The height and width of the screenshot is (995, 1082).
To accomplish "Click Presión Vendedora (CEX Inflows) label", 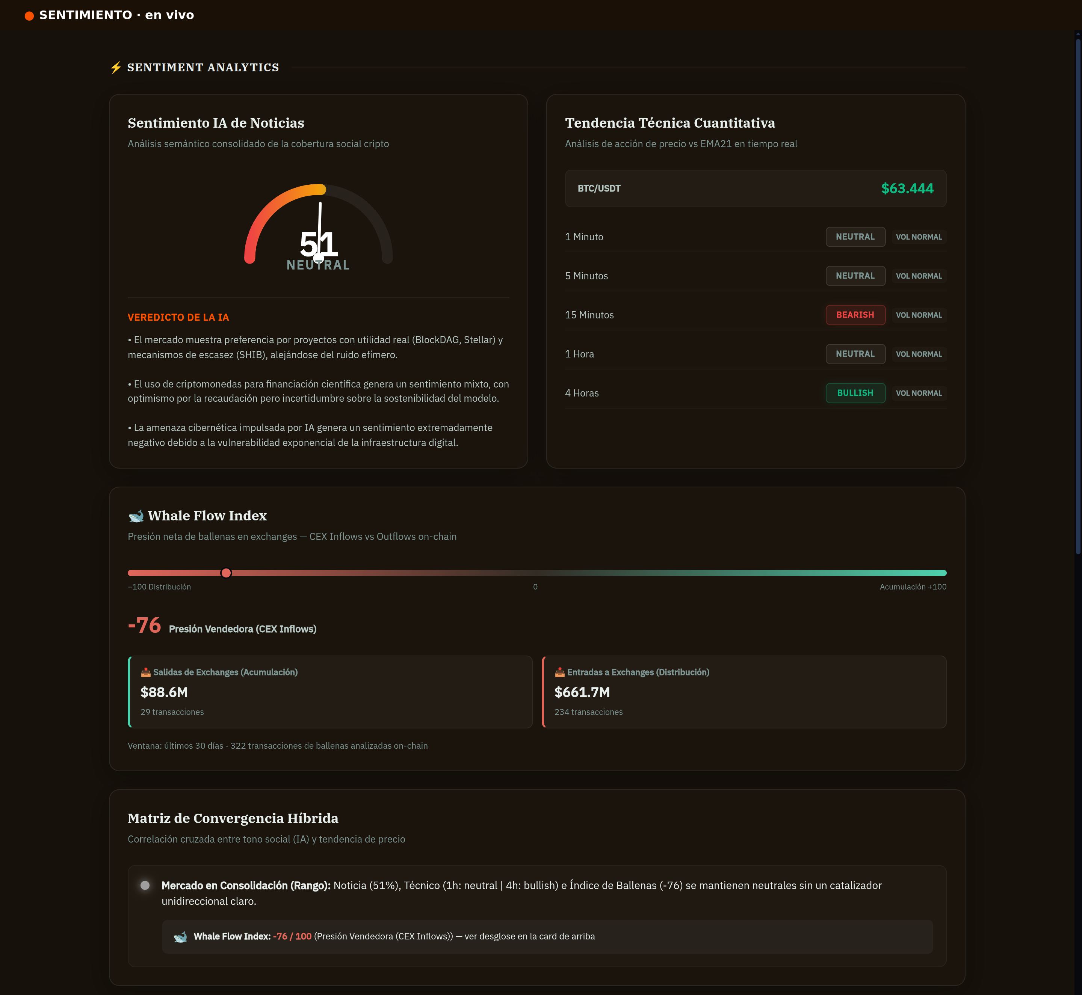I will point(242,629).
